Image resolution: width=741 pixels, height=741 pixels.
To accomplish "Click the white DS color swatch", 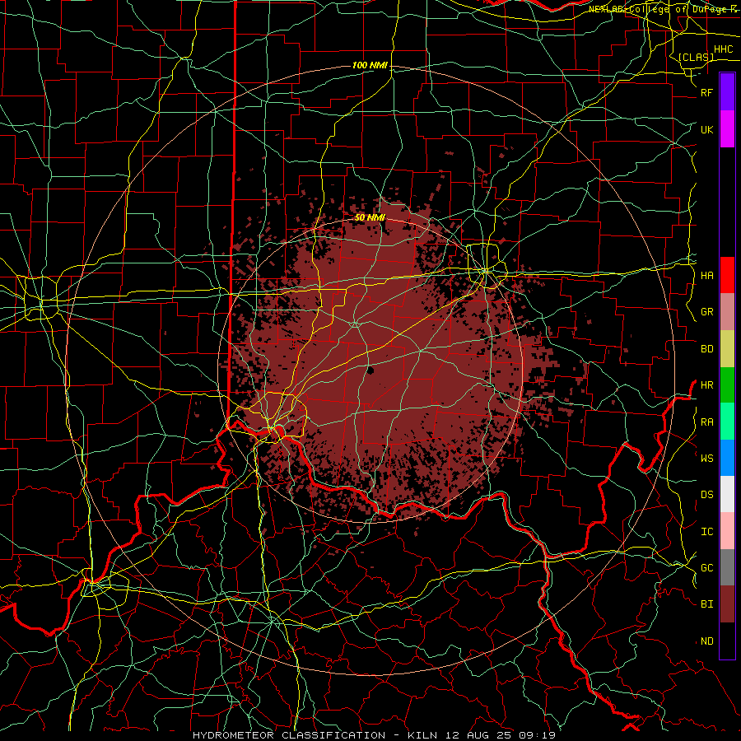I will [x=727, y=494].
